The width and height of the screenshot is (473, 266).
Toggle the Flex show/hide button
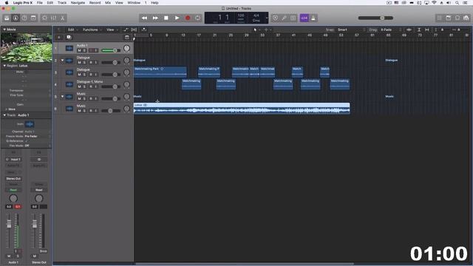134,30
